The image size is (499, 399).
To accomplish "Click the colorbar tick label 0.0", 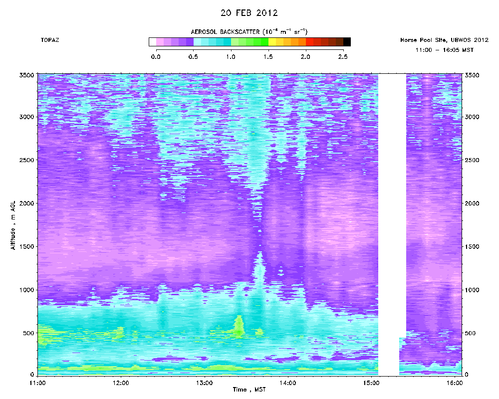I will click(x=156, y=57).
